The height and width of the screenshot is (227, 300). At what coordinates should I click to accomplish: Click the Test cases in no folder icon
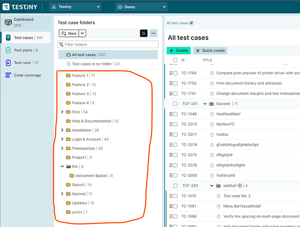[68, 64]
